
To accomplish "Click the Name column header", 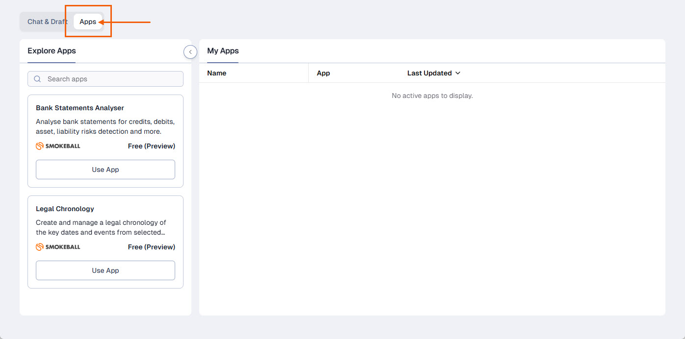I will (x=217, y=73).
